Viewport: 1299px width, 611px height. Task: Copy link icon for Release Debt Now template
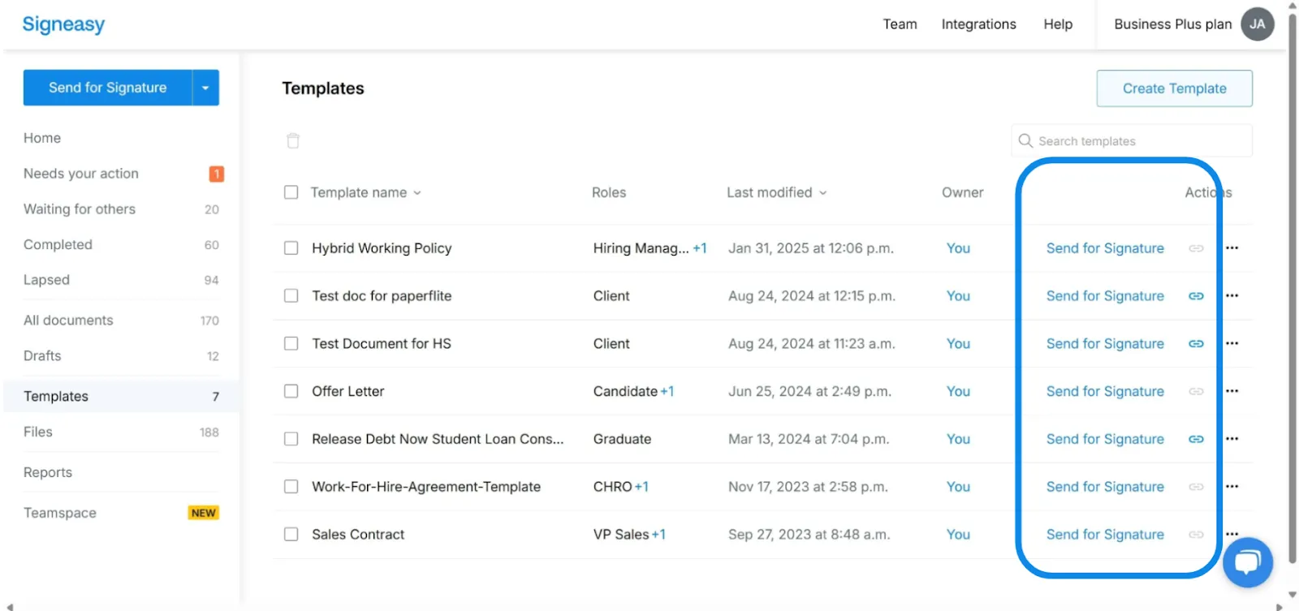click(x=1196, y=439)
